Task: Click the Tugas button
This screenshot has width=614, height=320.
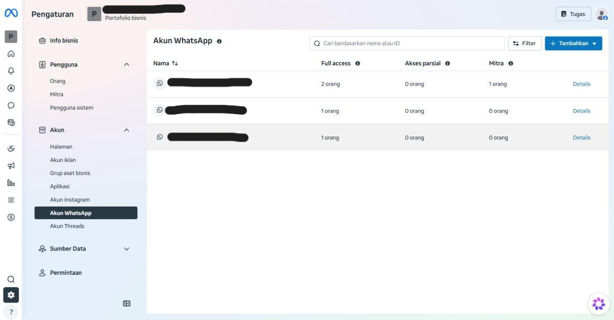Action: [x=573, y=14]
